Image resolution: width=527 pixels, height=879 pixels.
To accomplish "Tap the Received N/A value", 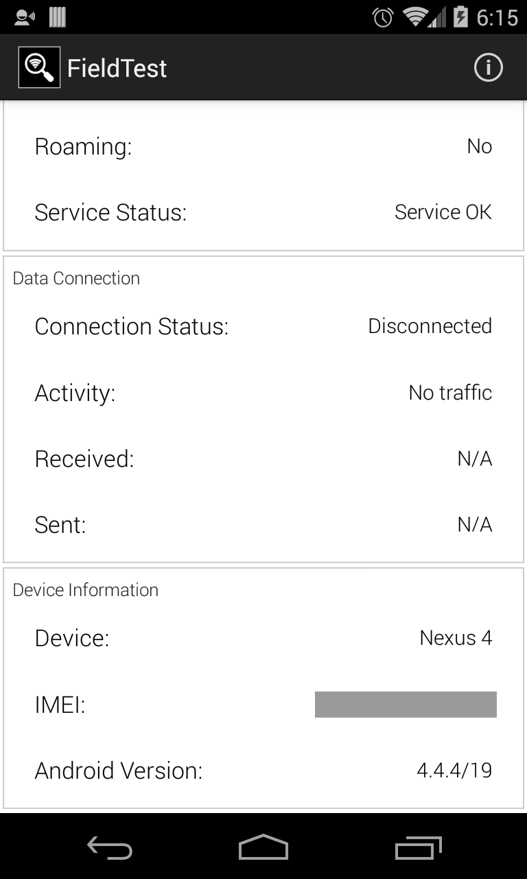I will (x=474, y=459).
